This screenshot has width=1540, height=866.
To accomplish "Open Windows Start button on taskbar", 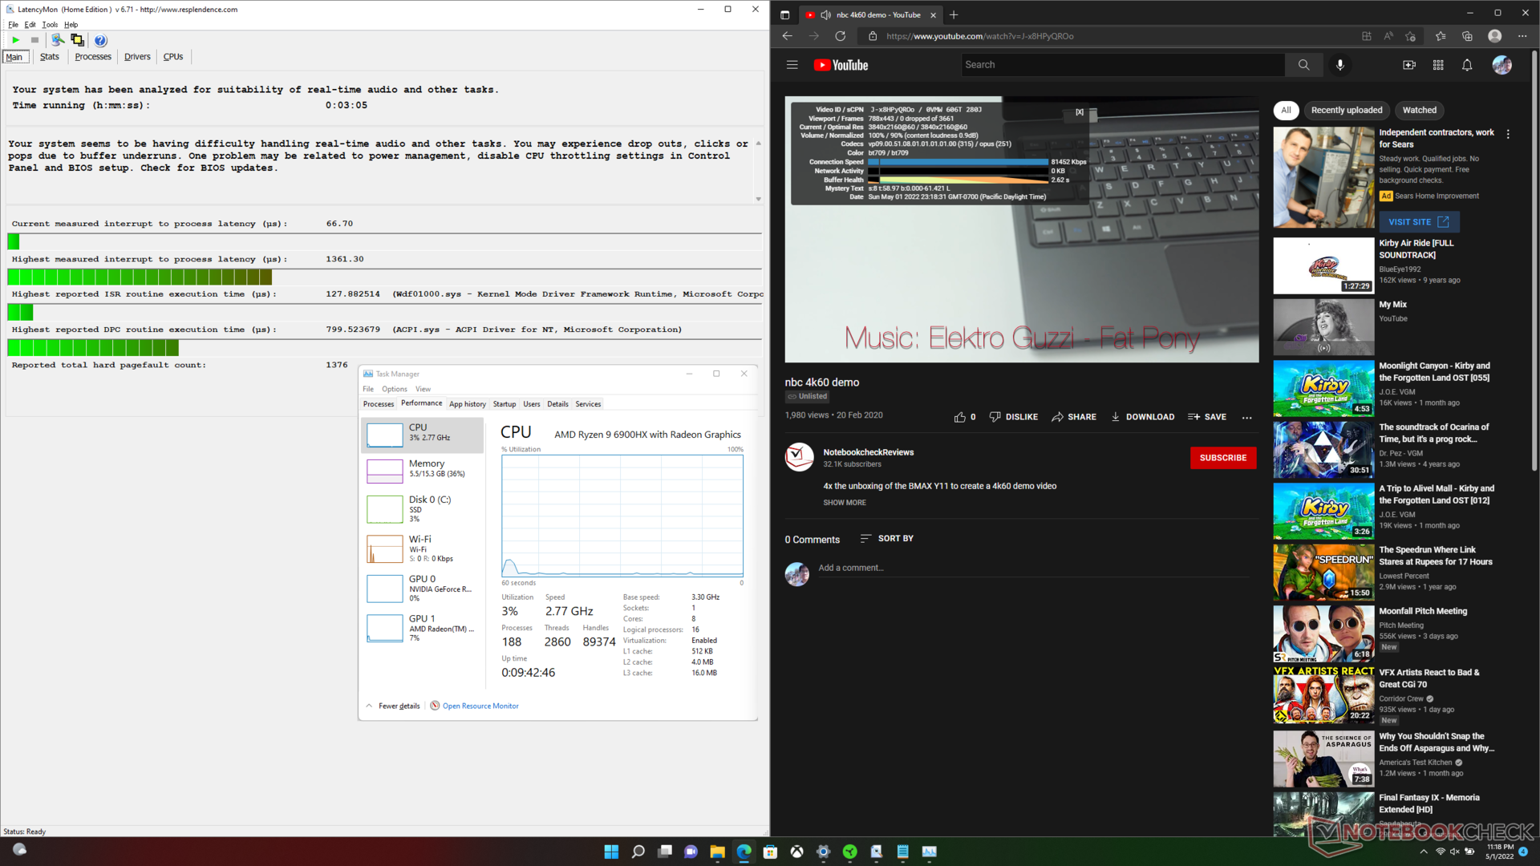I will point(611,852).
